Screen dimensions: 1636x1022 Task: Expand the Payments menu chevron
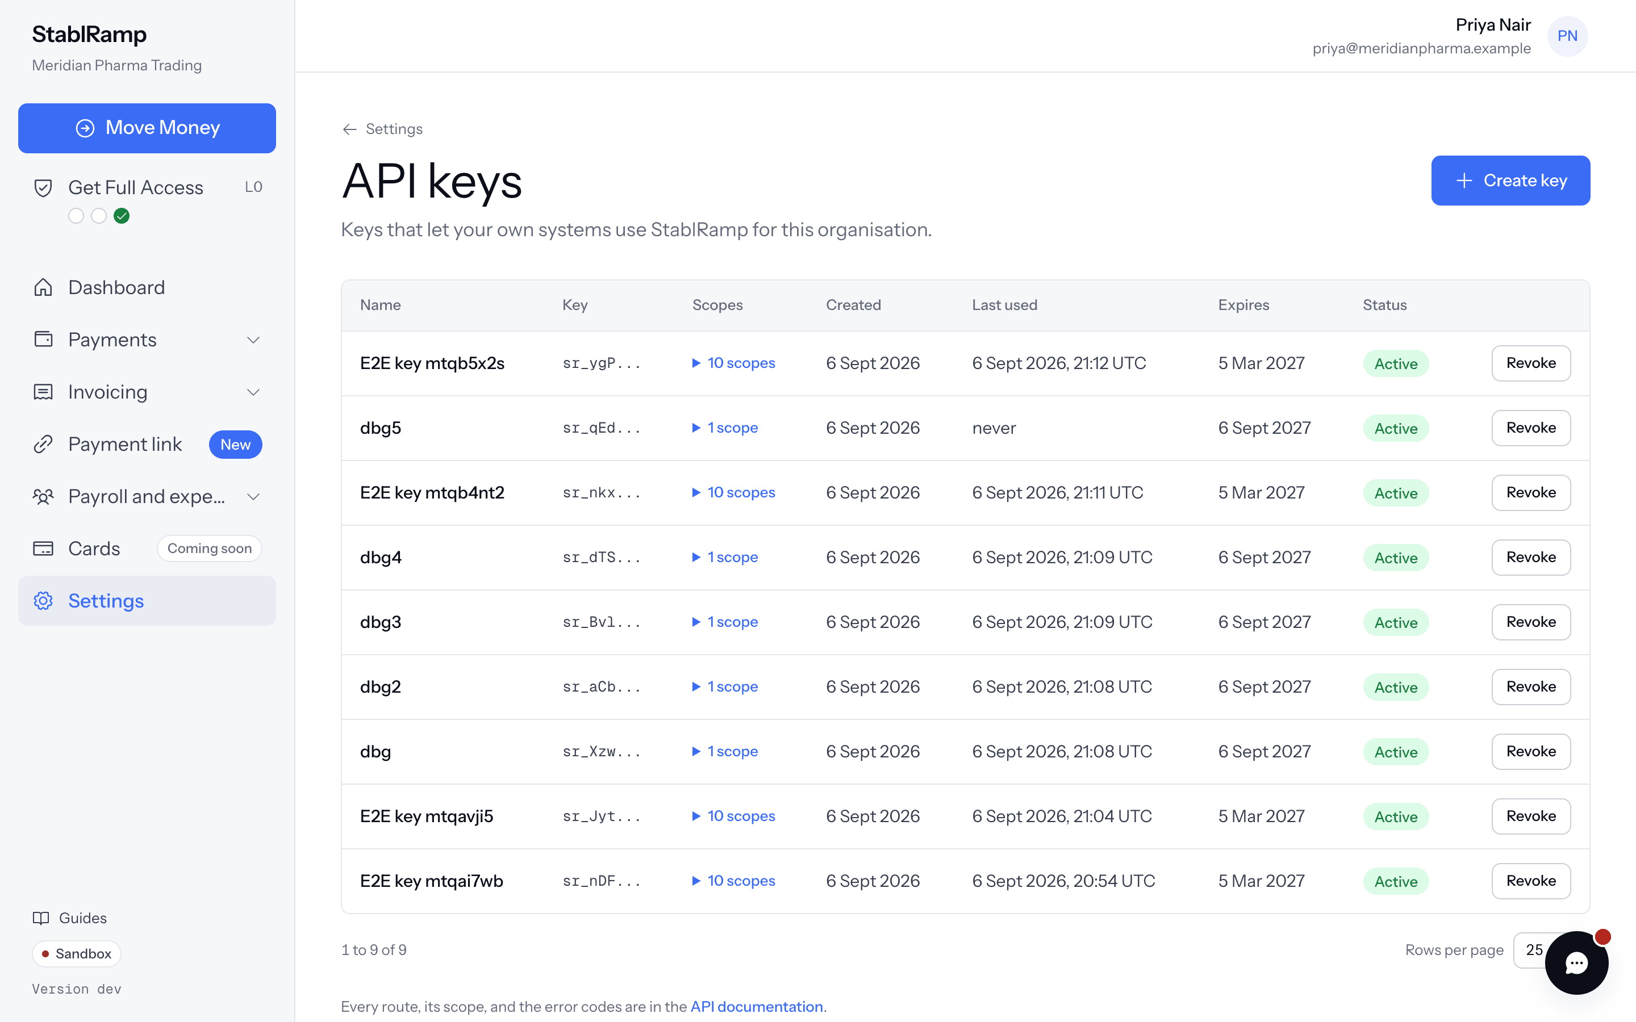point(253,340)
